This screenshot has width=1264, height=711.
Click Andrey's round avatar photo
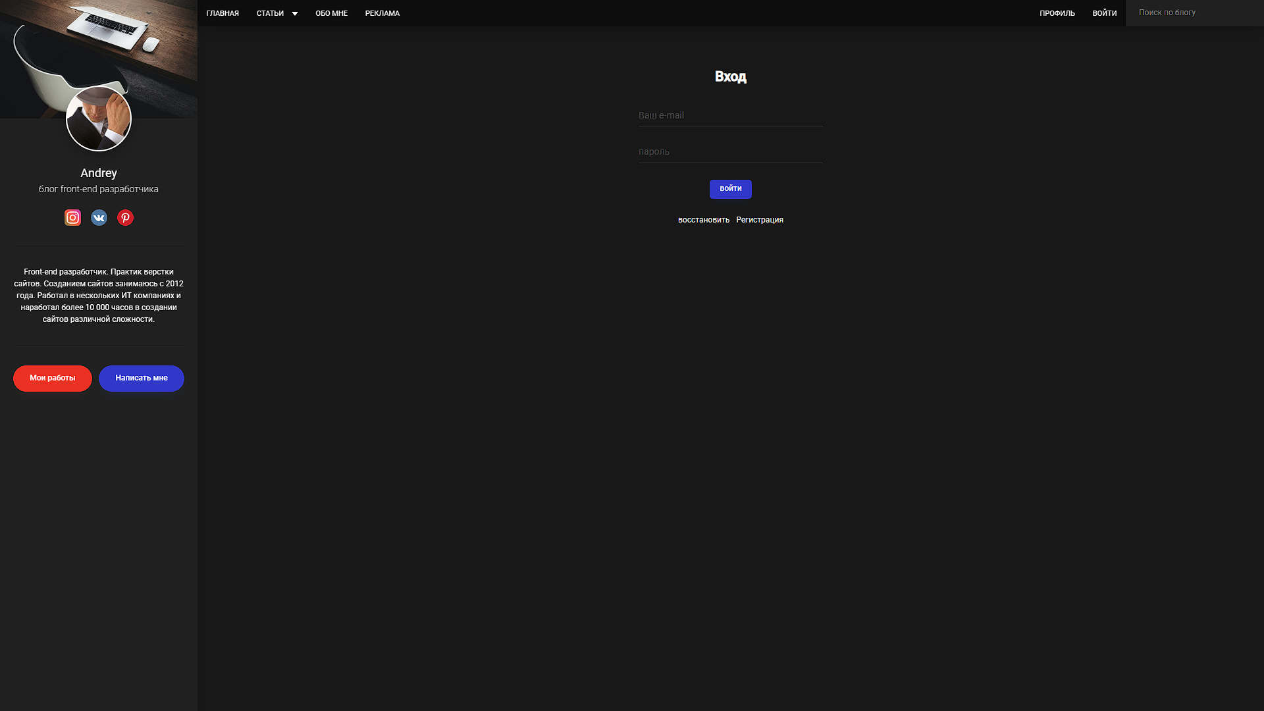point(99,118)
